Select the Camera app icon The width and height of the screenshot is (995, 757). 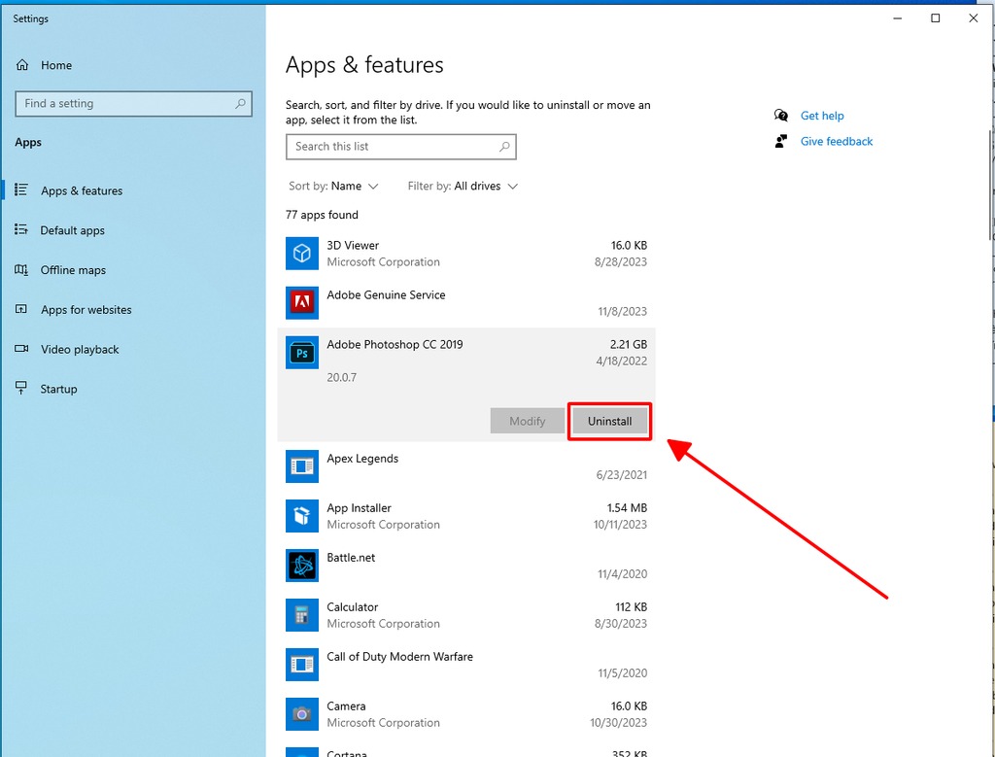(x=302, y=714)
